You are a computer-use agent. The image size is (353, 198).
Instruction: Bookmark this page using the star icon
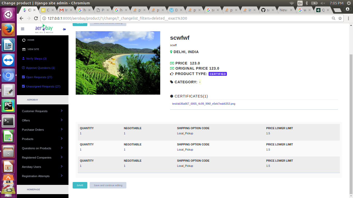(x=340, y=18)
